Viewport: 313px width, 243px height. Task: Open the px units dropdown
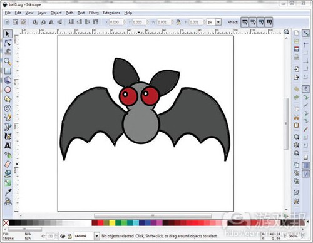[x=218, y=22]
